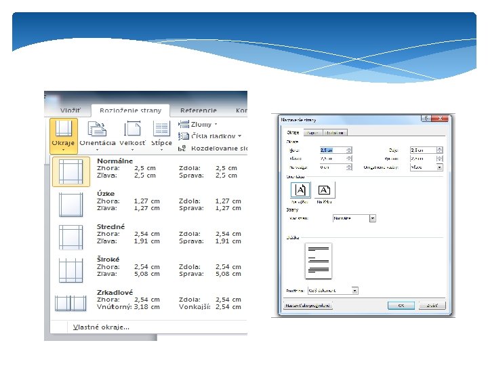Viewport: 488px width, 366px height.
Task: Switch to the Referencie ribbon tab
Action: [x=198, y=110]
